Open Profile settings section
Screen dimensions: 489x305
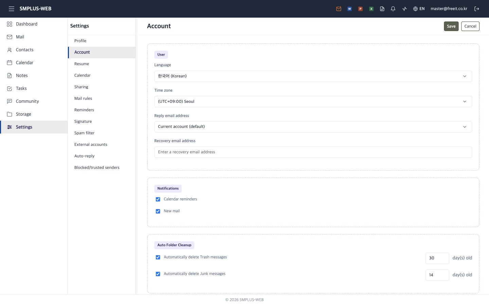coord(102,41)
